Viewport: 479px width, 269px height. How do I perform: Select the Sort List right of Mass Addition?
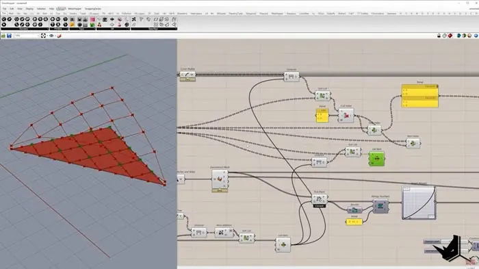[246, 238]
